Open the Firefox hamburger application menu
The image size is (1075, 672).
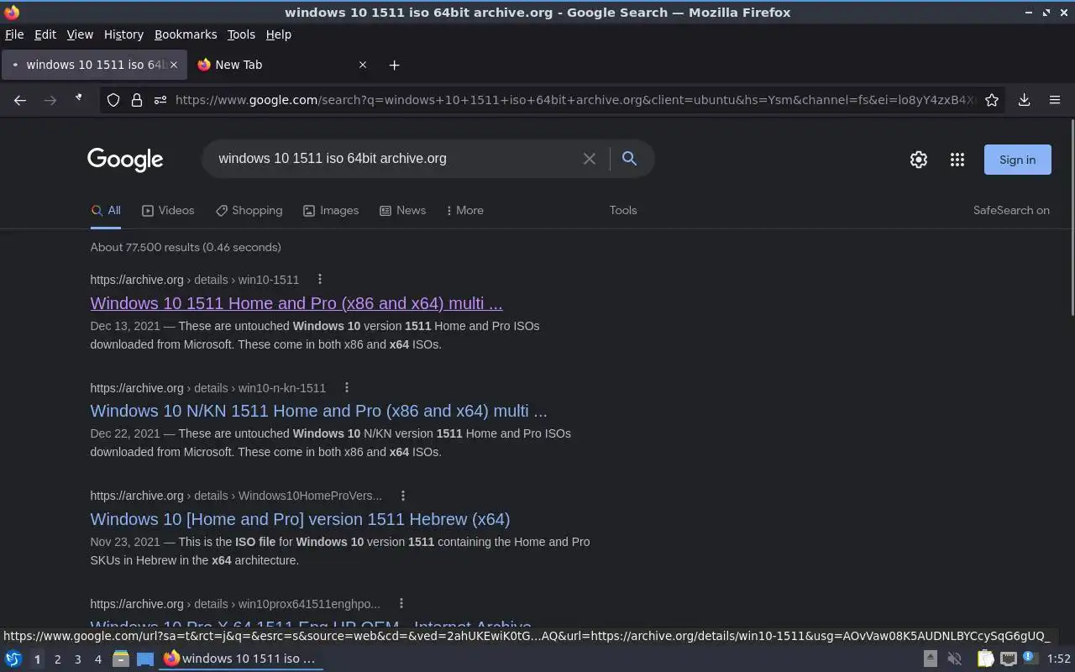coord(1055,100)
